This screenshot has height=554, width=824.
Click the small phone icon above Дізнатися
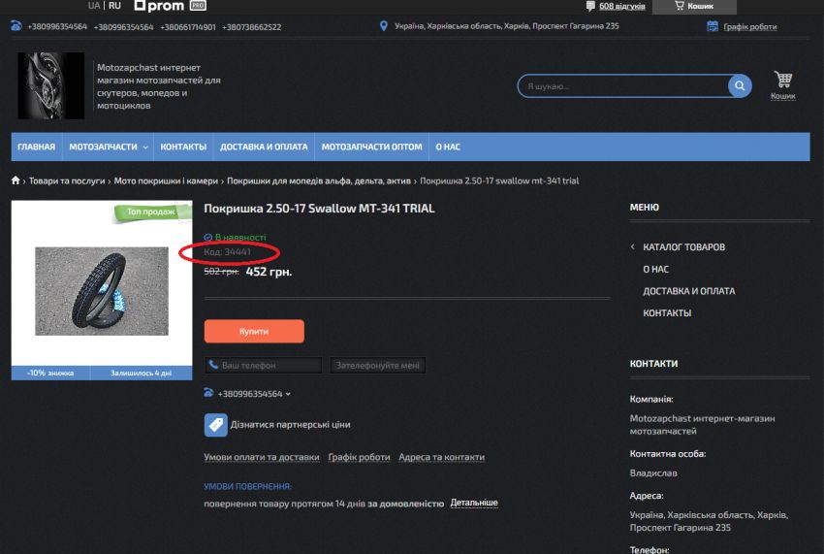click(208, 393)
